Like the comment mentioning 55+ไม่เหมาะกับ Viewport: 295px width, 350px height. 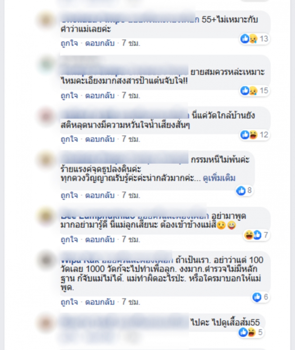click(69, 43)
